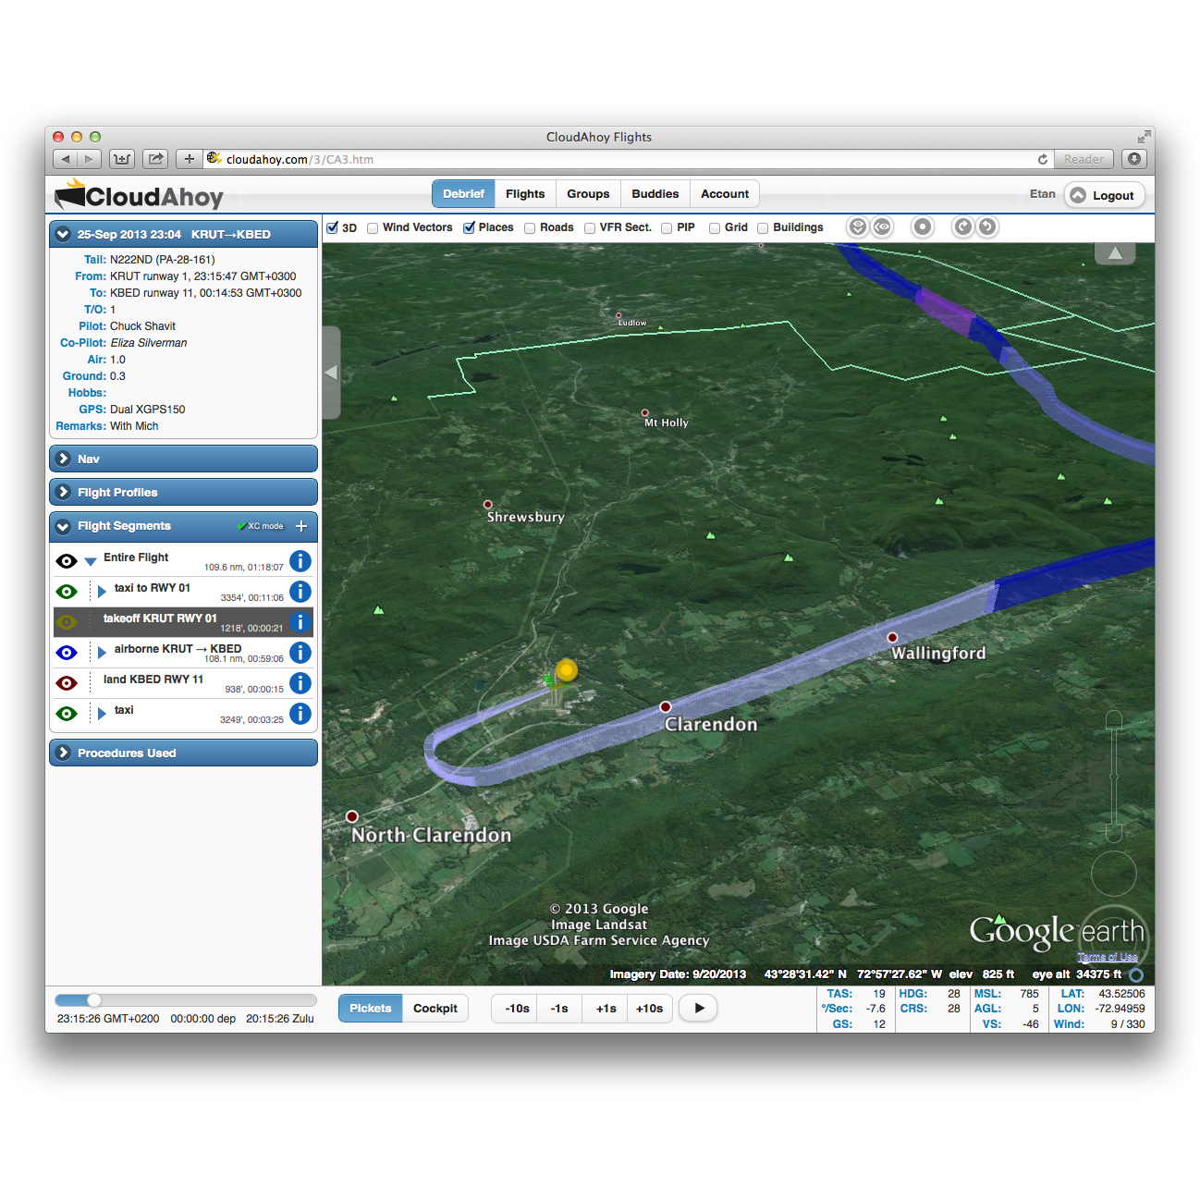This screenshot has width=1200, height=1200.
Task: Click the rotate view counterclockwise icon
Action: point(987,227)
